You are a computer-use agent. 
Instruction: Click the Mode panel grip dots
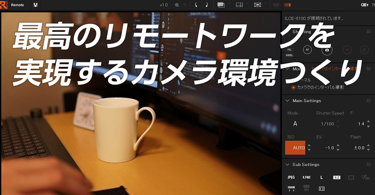369,69
